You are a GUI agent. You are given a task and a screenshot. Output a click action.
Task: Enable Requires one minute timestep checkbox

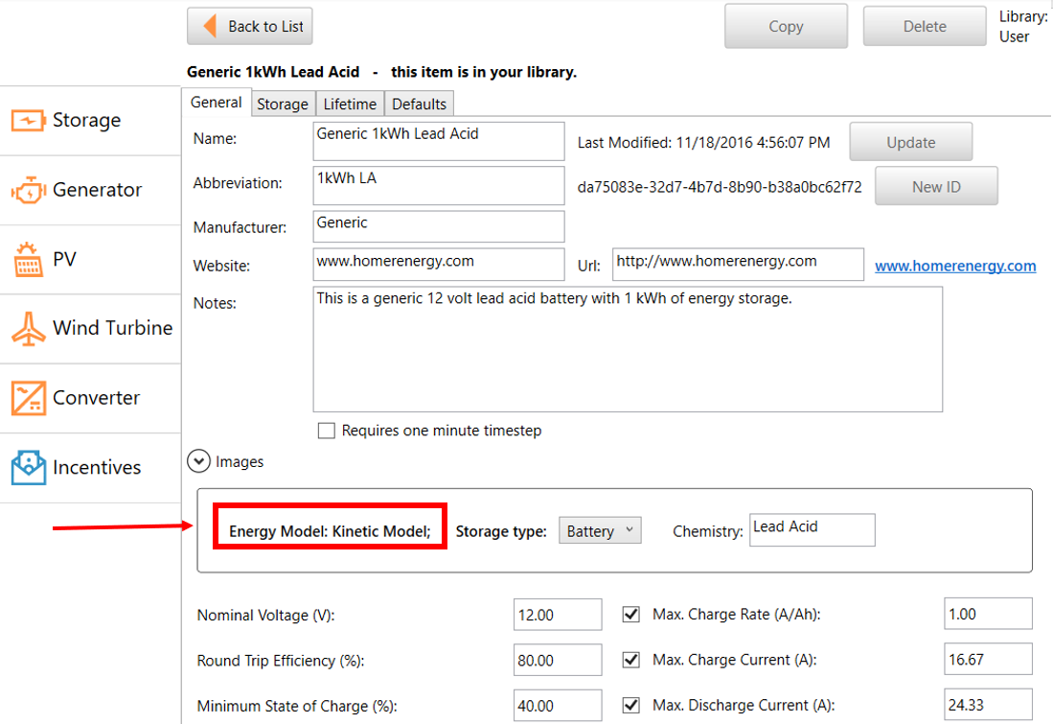327,431
